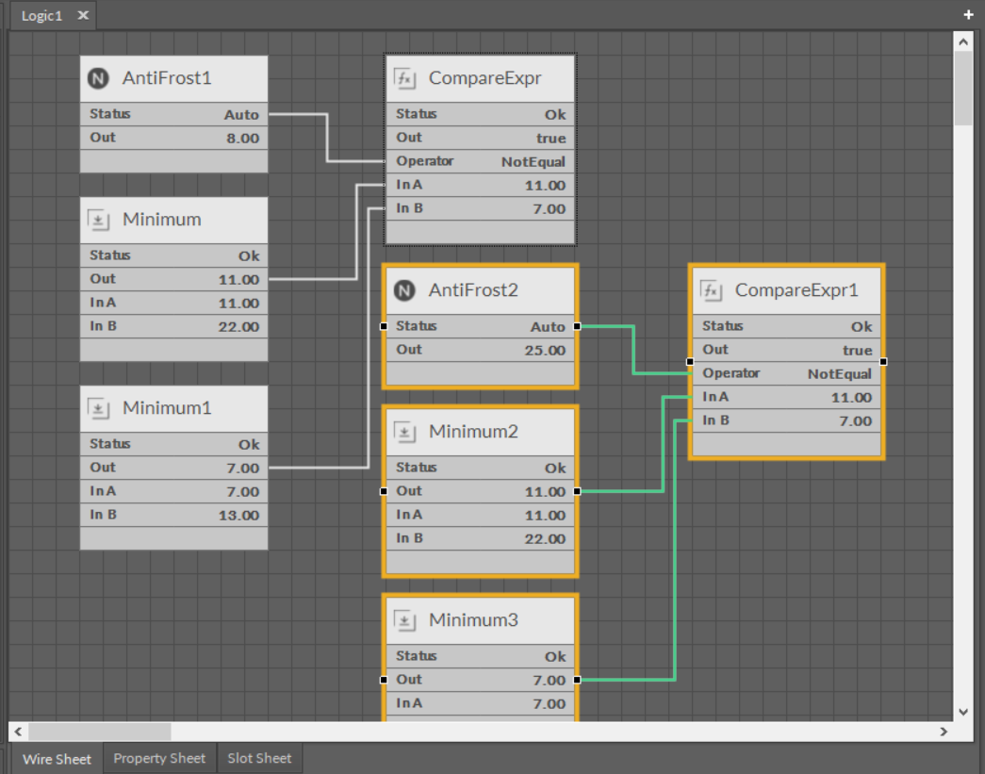Viewport: 985px width, 774px height.
Task: Click Minimum block Out value 11.00
Action: click(x=238, y=280)
